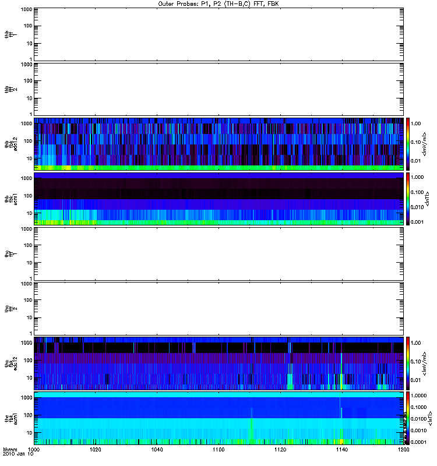Click the '100' y-axis tick of thb fff 2 panel

tap(28, 81)
